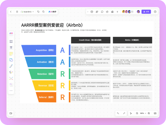Click the orange letter R beside Referral

click(x=62, y=97)
